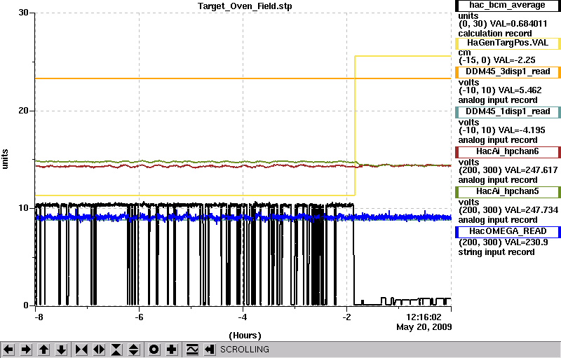Screen dimensions: 561x358
Task: Click the return-to-scrolling arrow icon
Action: click(x=209, y=350)
